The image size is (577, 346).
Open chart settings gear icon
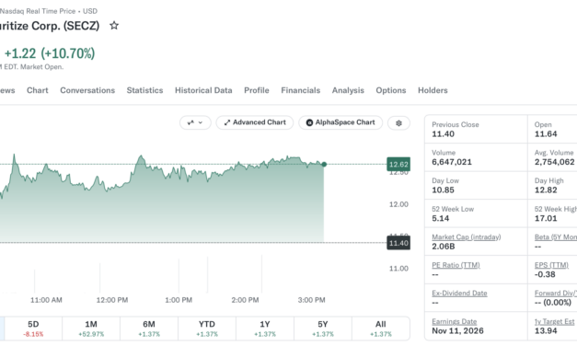pyautogui.click(x=398, y=123)
